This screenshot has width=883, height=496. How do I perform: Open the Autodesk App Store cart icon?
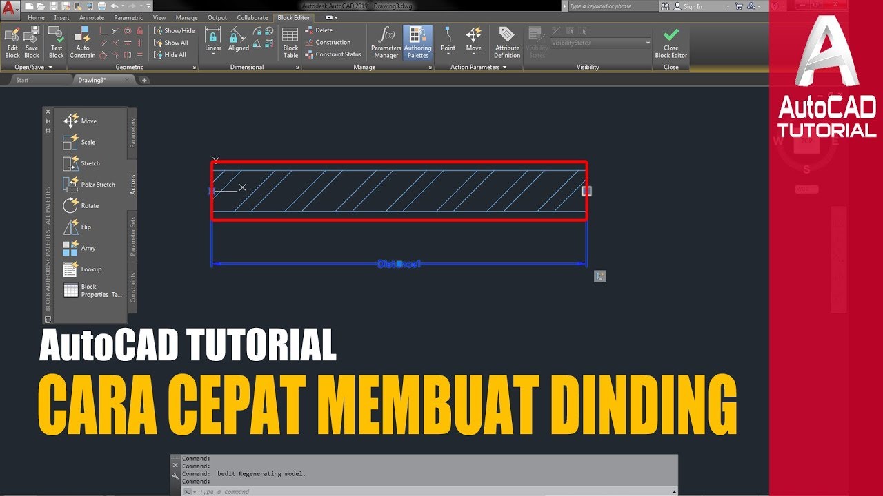click(x=739, y=6)
